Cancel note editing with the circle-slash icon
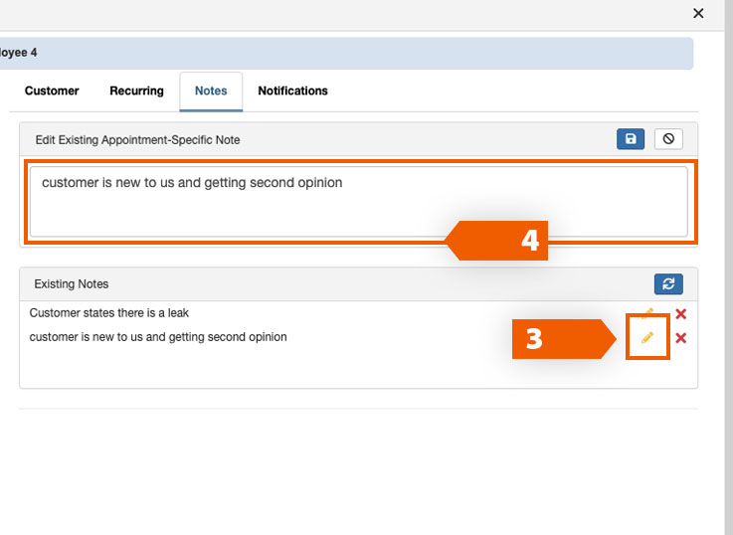Image resolution: width=733 pixels, height=535 pixels. pyautogui.click(x=668, y=139)
